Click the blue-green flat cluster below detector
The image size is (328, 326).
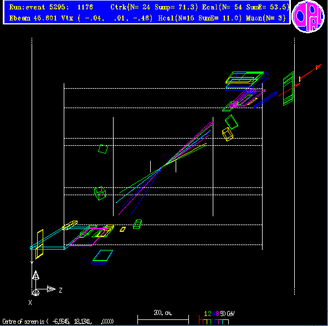(x=102, y=257)
